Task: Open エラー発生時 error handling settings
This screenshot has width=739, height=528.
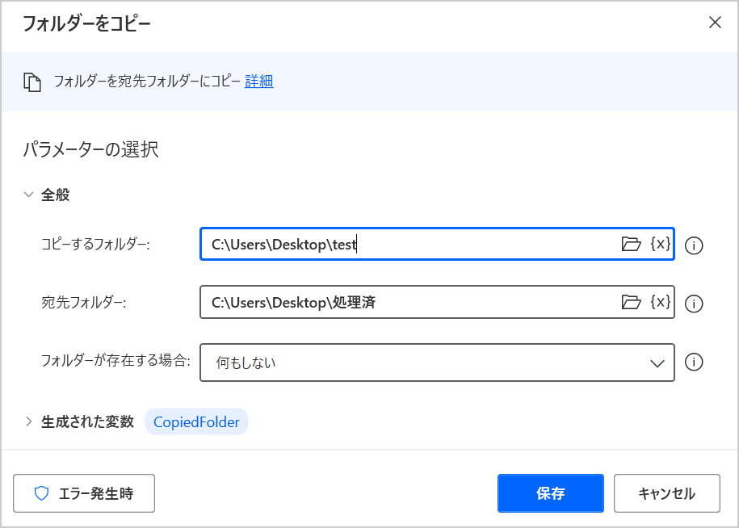Action: [x=84, y=493]
